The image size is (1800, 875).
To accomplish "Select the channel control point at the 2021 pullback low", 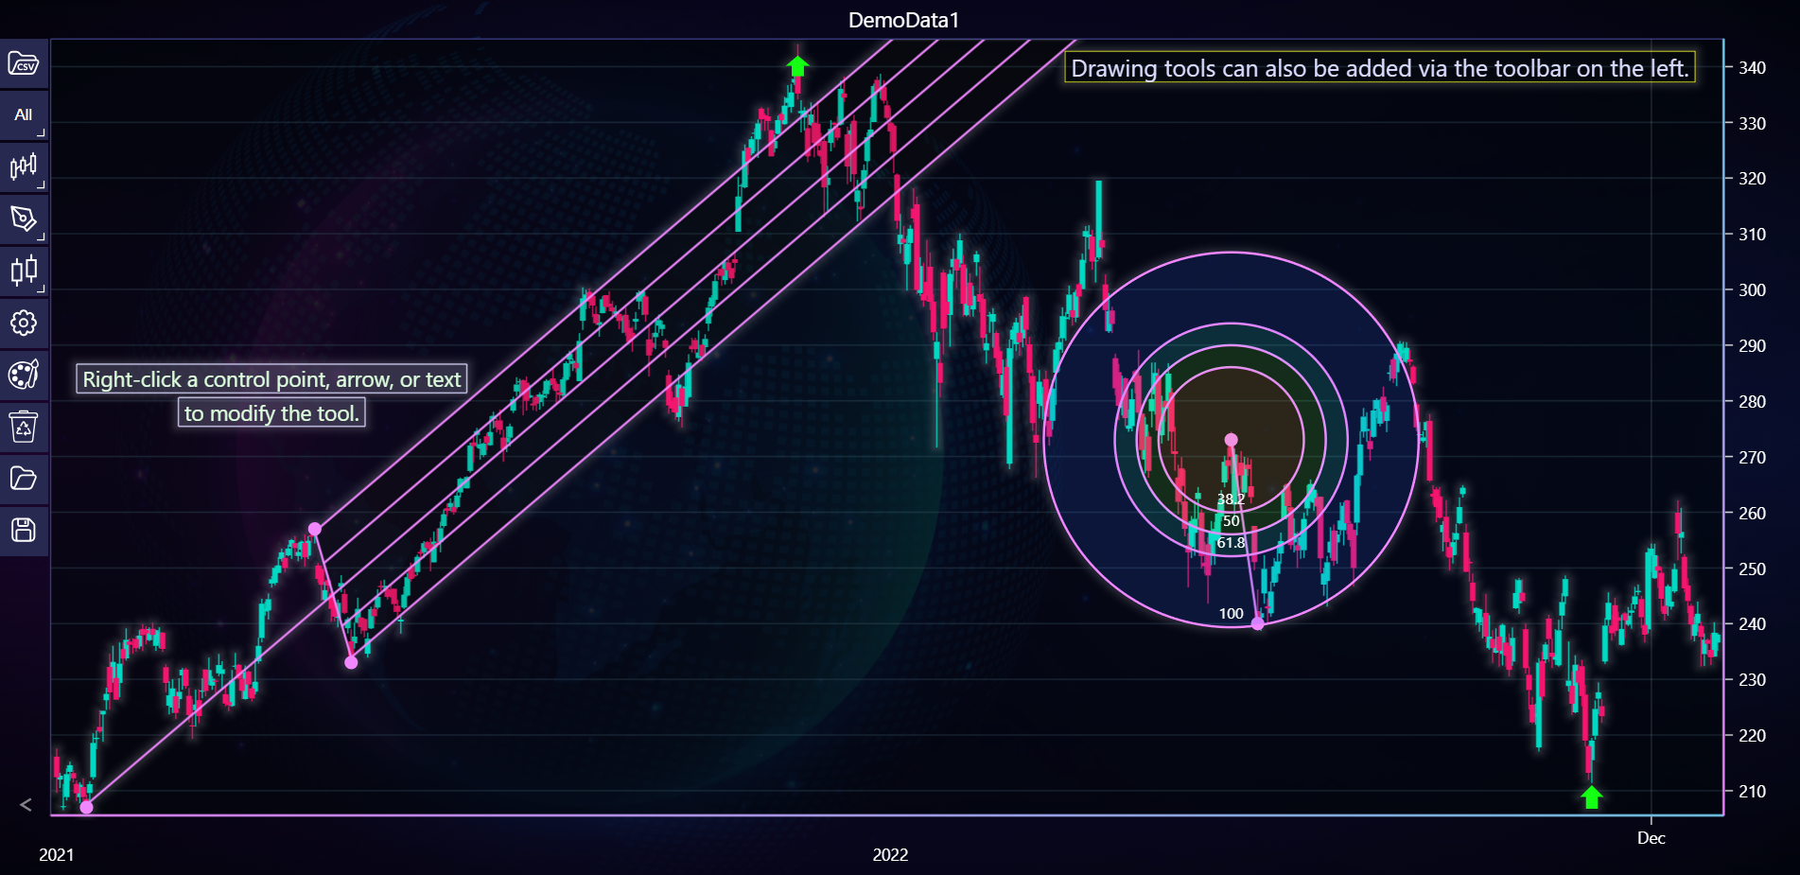I will tap(351, 662).
